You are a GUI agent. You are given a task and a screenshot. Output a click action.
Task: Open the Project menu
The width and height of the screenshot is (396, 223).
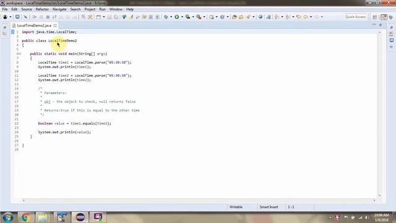[90, 9]
